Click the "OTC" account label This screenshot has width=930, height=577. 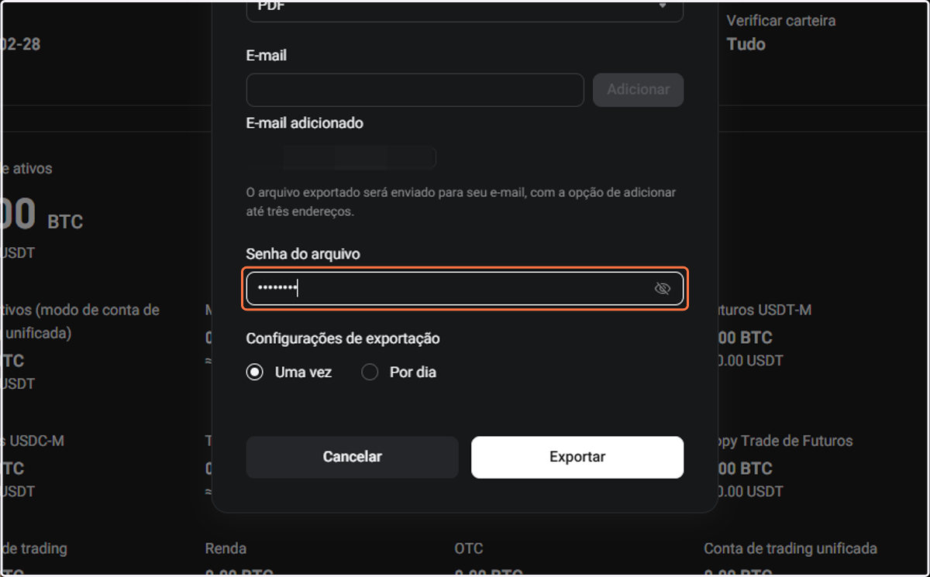(469, 548)
